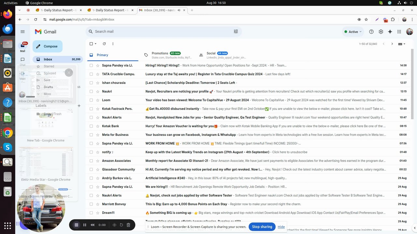Restart the Loom recording
This screenshot has height=234, width=417.
tap(122, 225)
